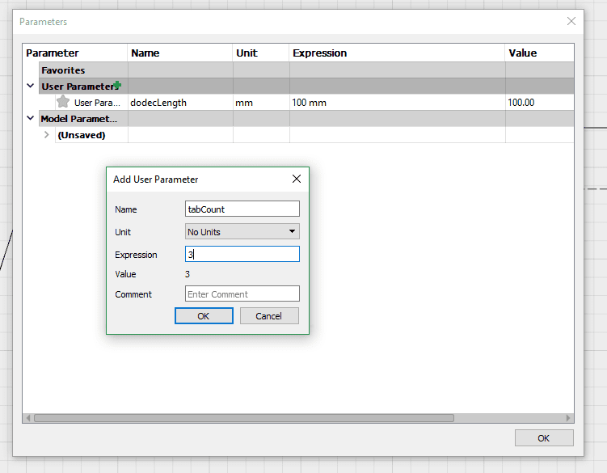Viewport: 607px width, 473px height.
Task: Click the 100 mm expression cell
Action: (398, 102)
